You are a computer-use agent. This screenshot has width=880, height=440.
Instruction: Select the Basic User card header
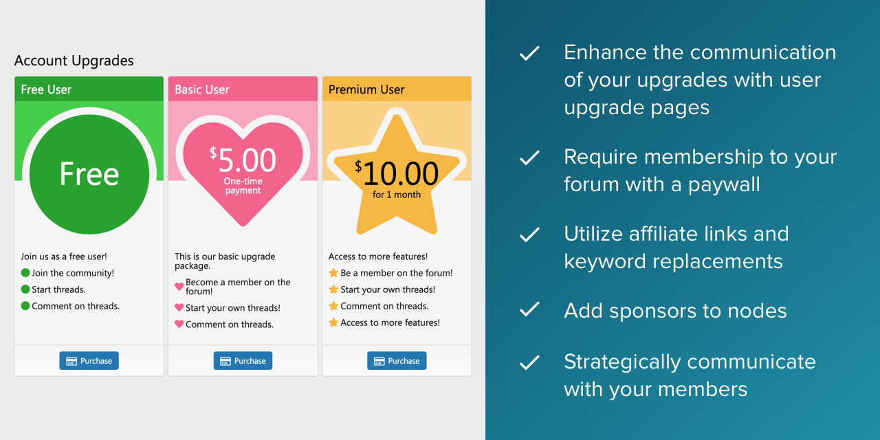point(243,89)
